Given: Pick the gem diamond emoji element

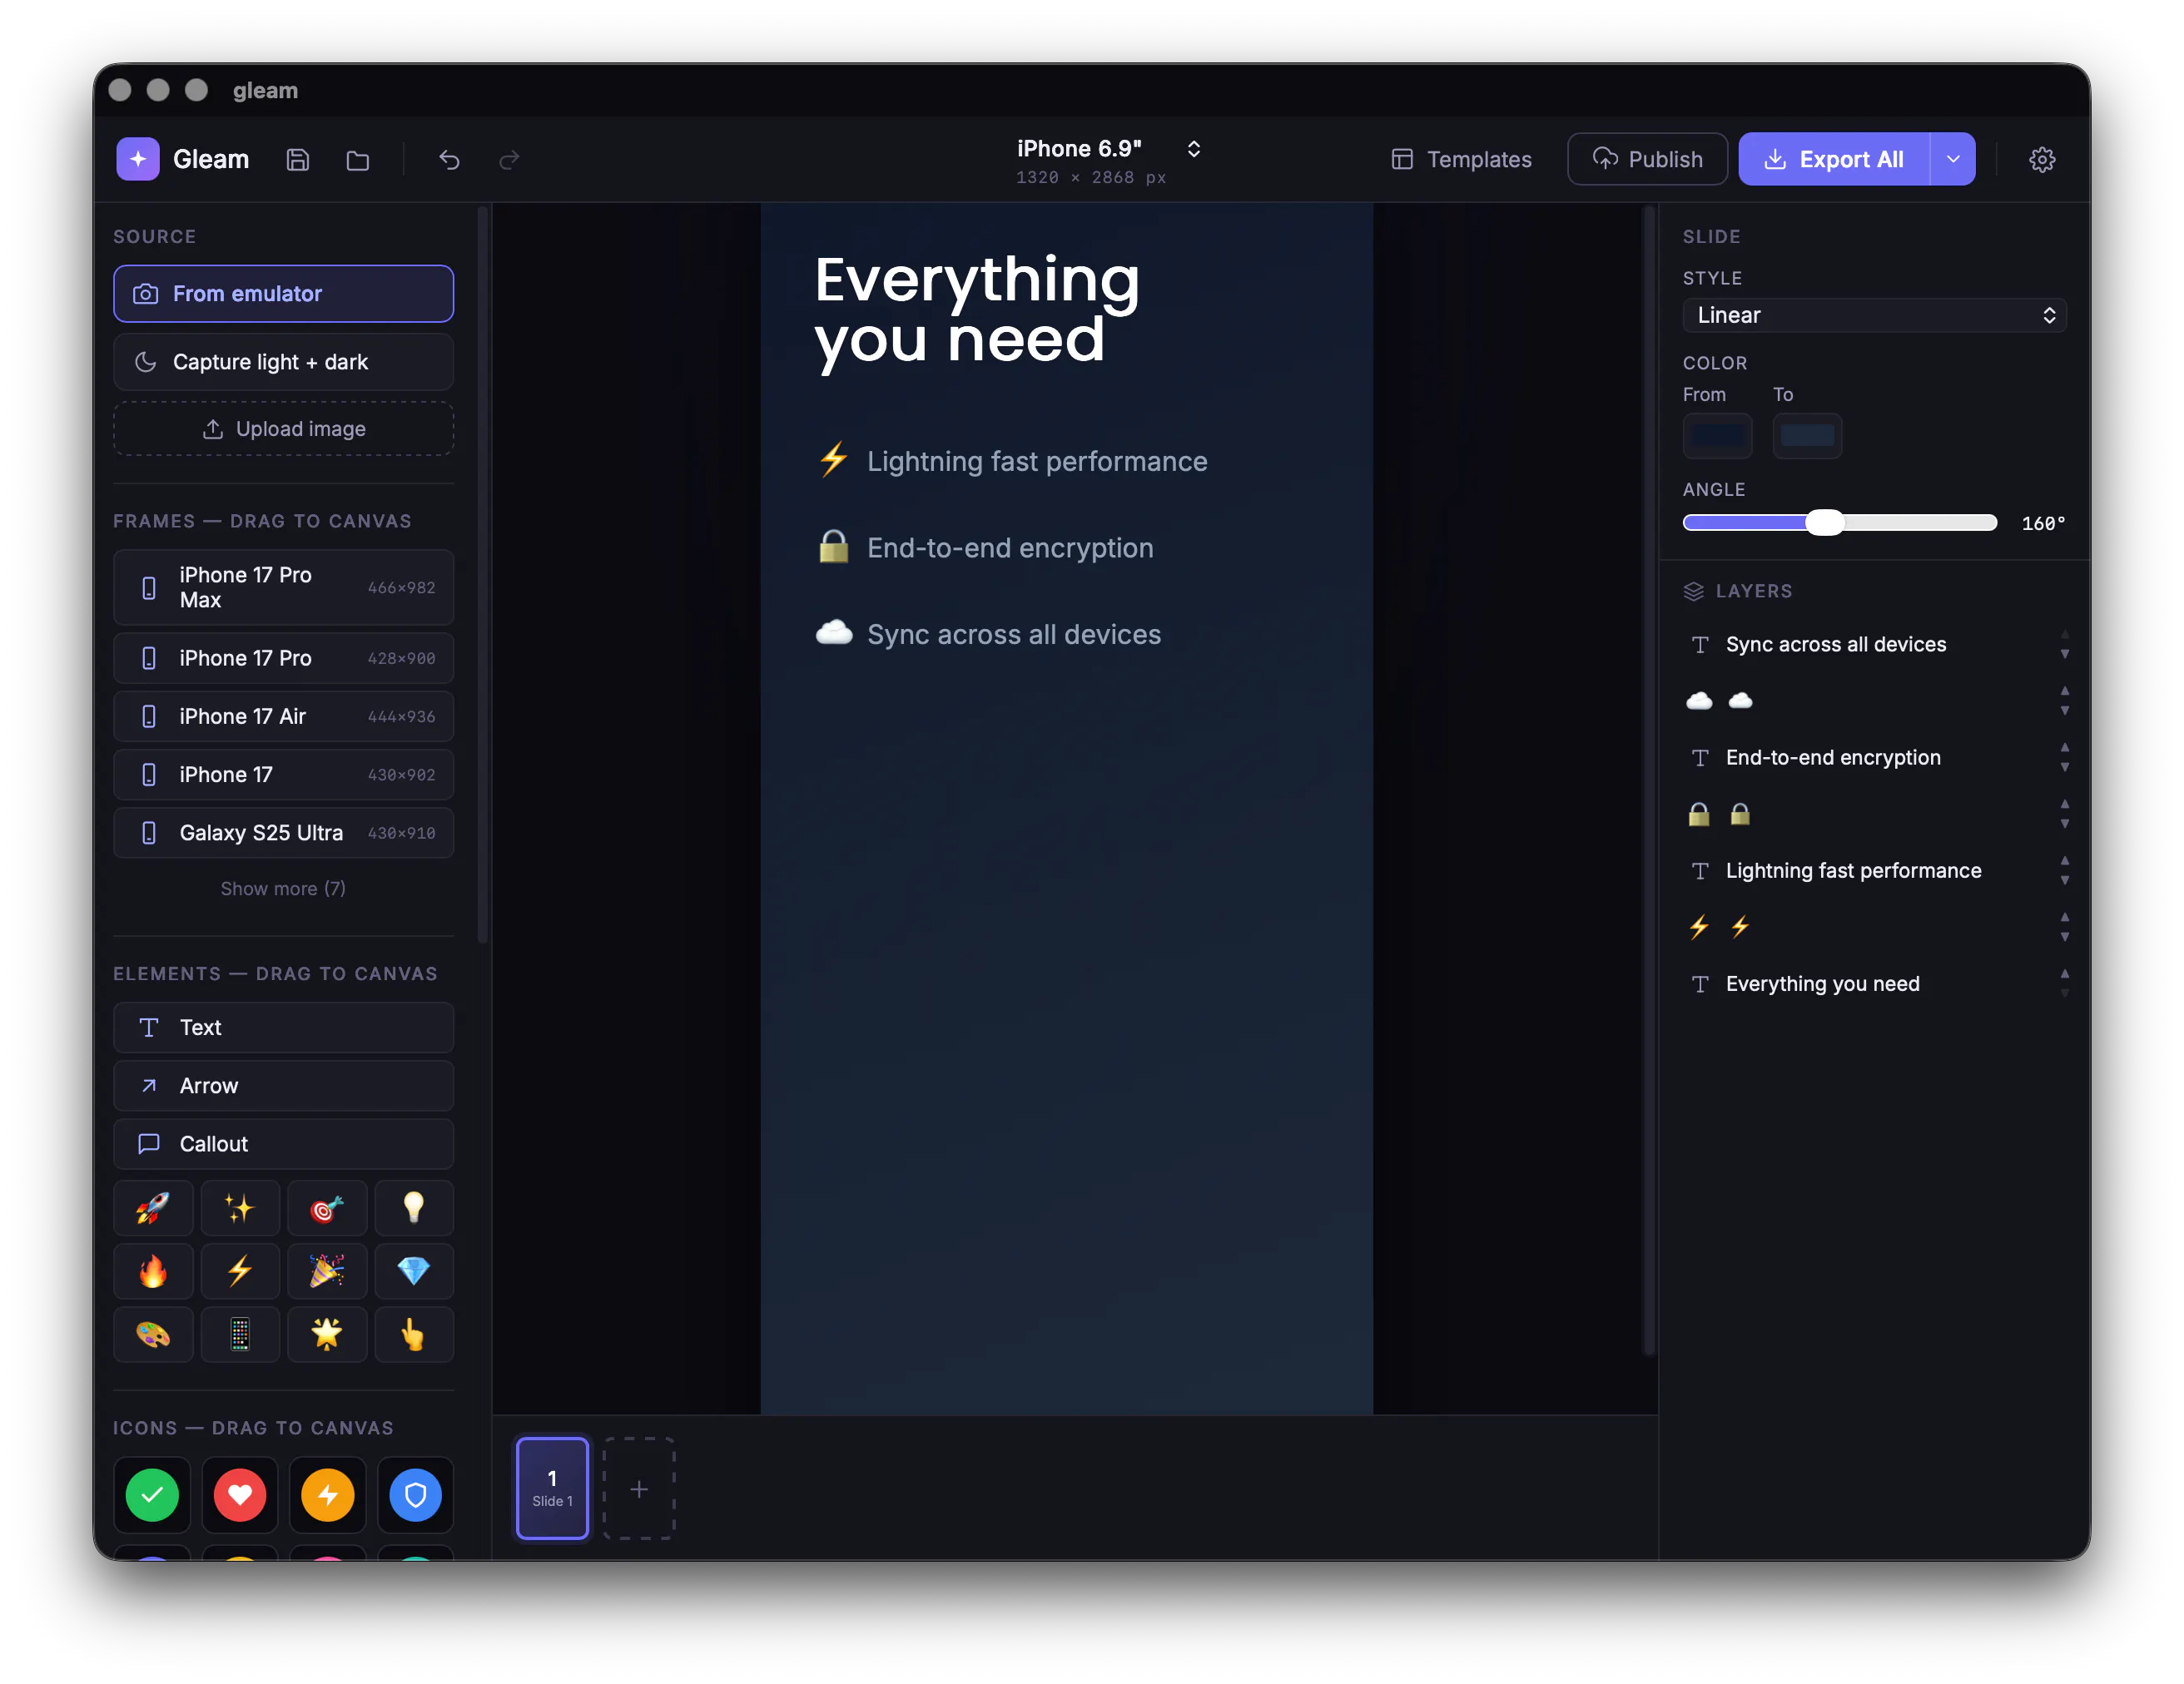Looking at the screenshot, I should 414,1271.
